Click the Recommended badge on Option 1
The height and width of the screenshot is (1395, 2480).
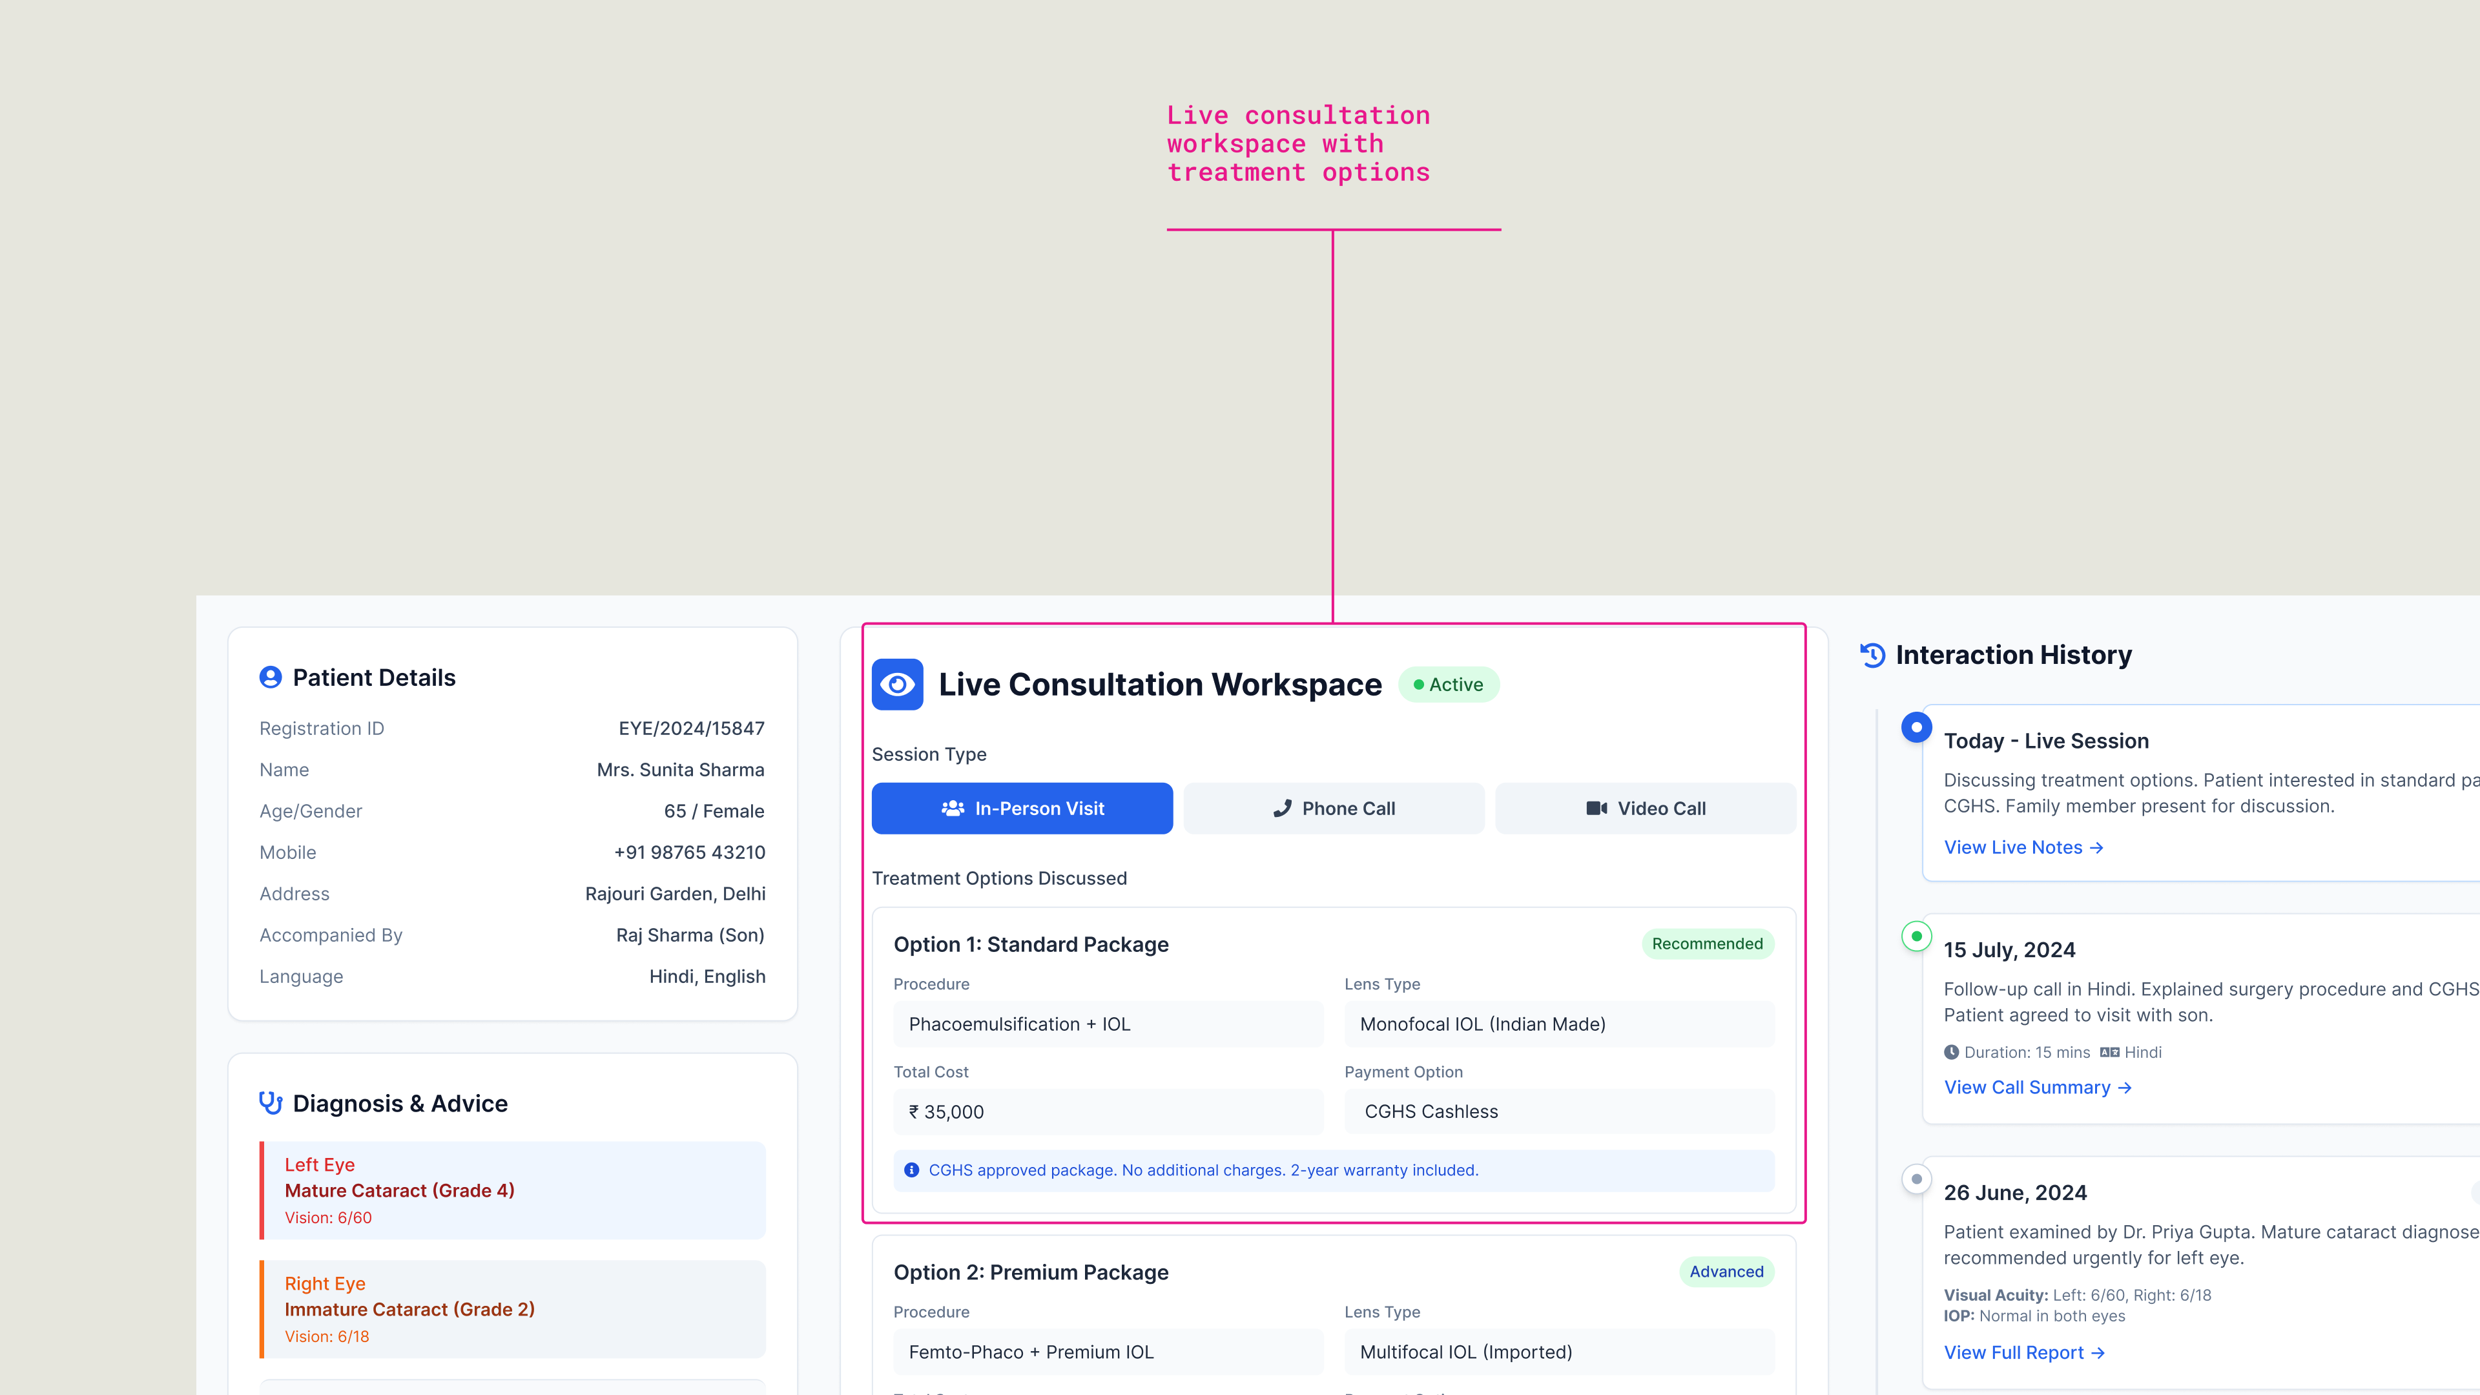[1708, 944]
